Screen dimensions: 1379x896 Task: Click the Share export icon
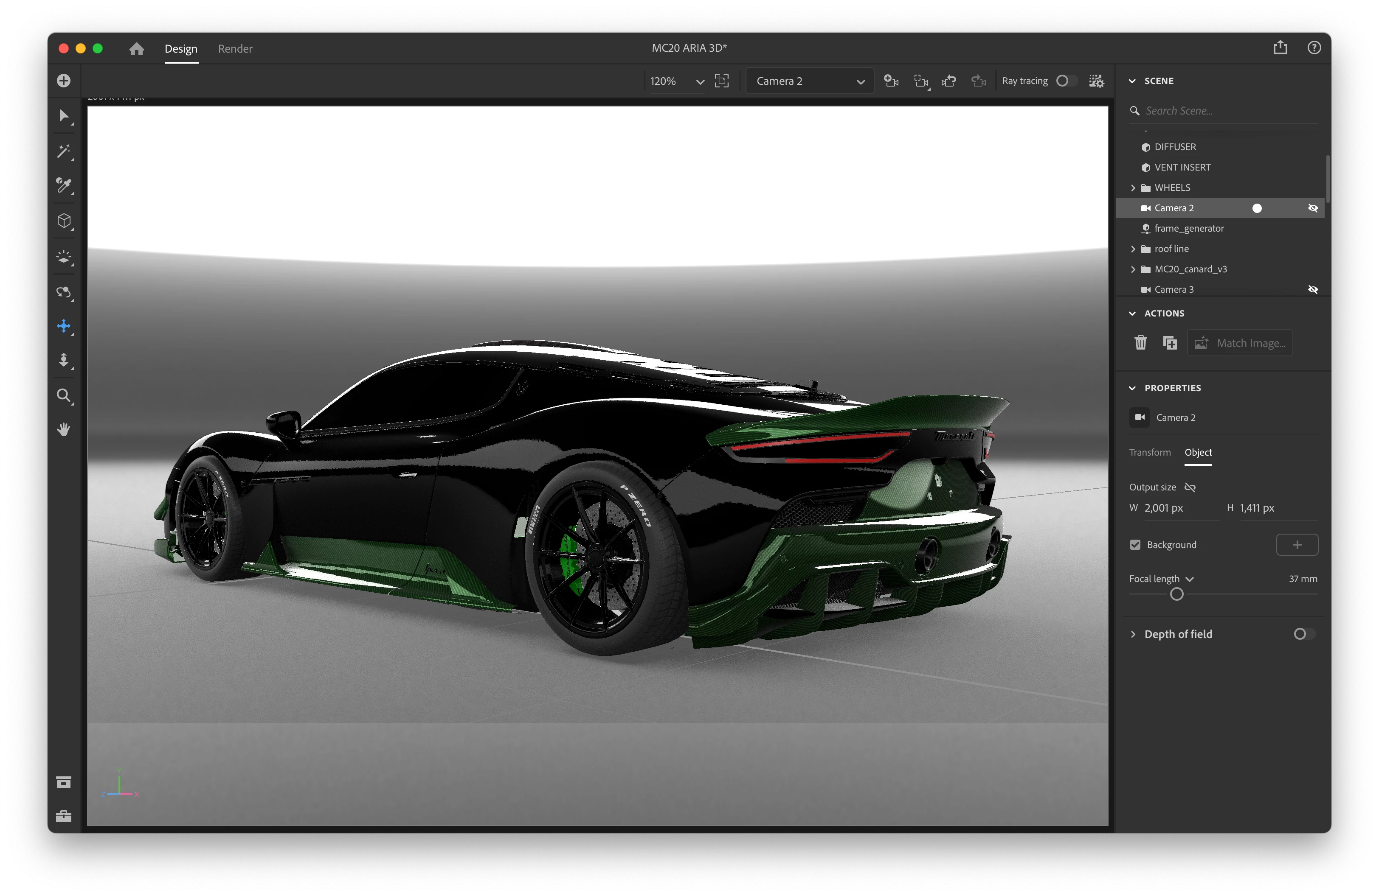click(x=1280, y=48)
